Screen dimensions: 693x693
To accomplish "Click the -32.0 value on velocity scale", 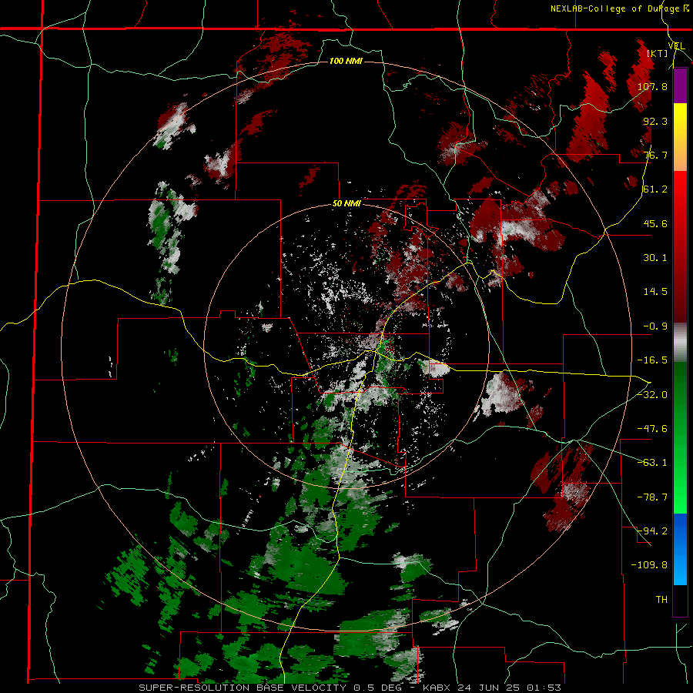I will pos(652,395).
